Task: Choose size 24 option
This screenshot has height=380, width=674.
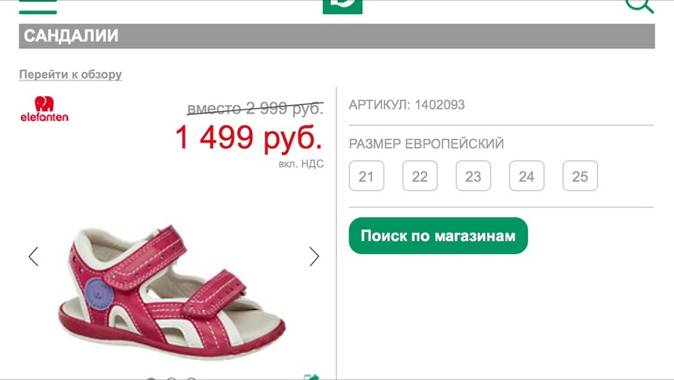Action: (x=527, y=176)
